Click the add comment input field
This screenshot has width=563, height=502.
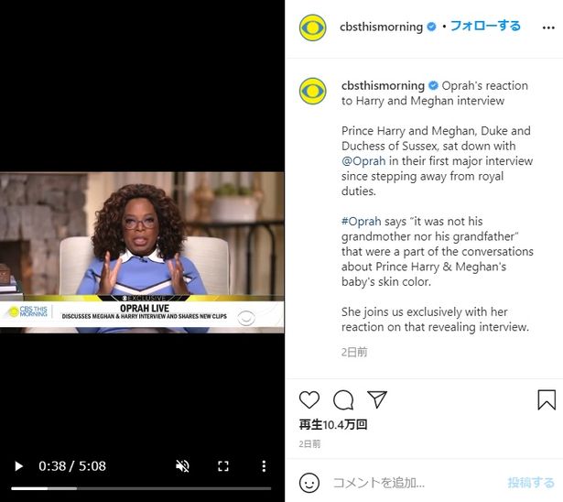pos(417,483)
